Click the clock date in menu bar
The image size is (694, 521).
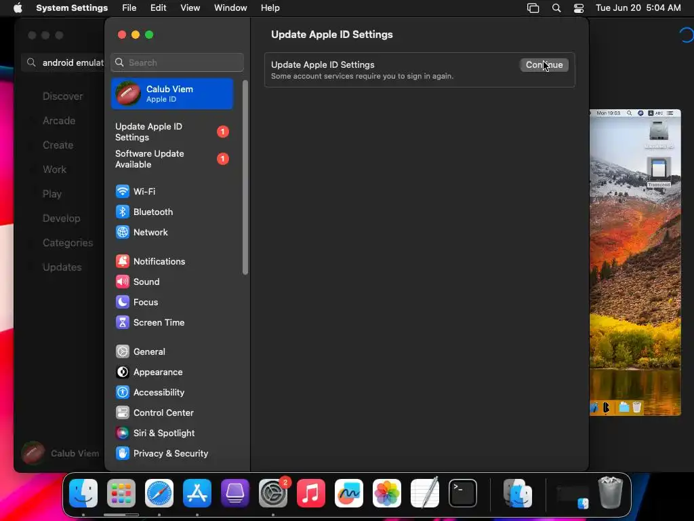pyautogui.click(x=638, y=8)
